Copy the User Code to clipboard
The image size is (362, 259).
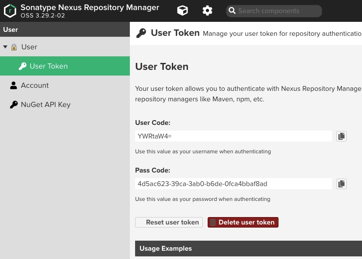[x=341, y=136]
